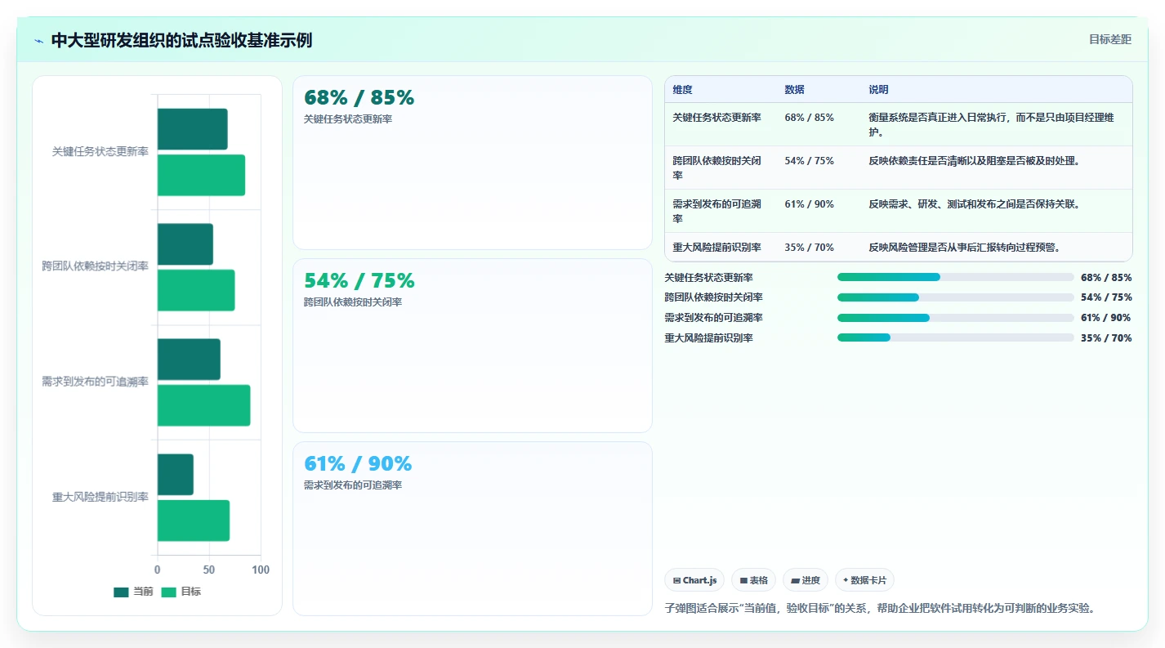Click the 当前 bar for 需求到发布的可追溯率
The width and height of the screenshot is (1165, 648).
point(189,360)
